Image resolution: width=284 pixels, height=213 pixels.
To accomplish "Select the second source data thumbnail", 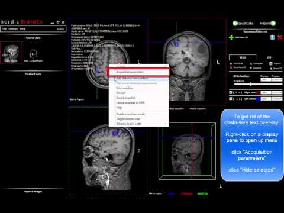I will coord(33,54).
